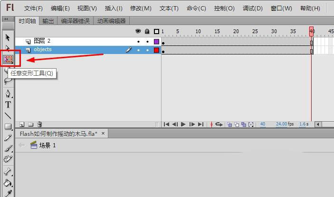Select the Pen tool
Viewport: 334px width, 197px height.
[x=8, y=93]
